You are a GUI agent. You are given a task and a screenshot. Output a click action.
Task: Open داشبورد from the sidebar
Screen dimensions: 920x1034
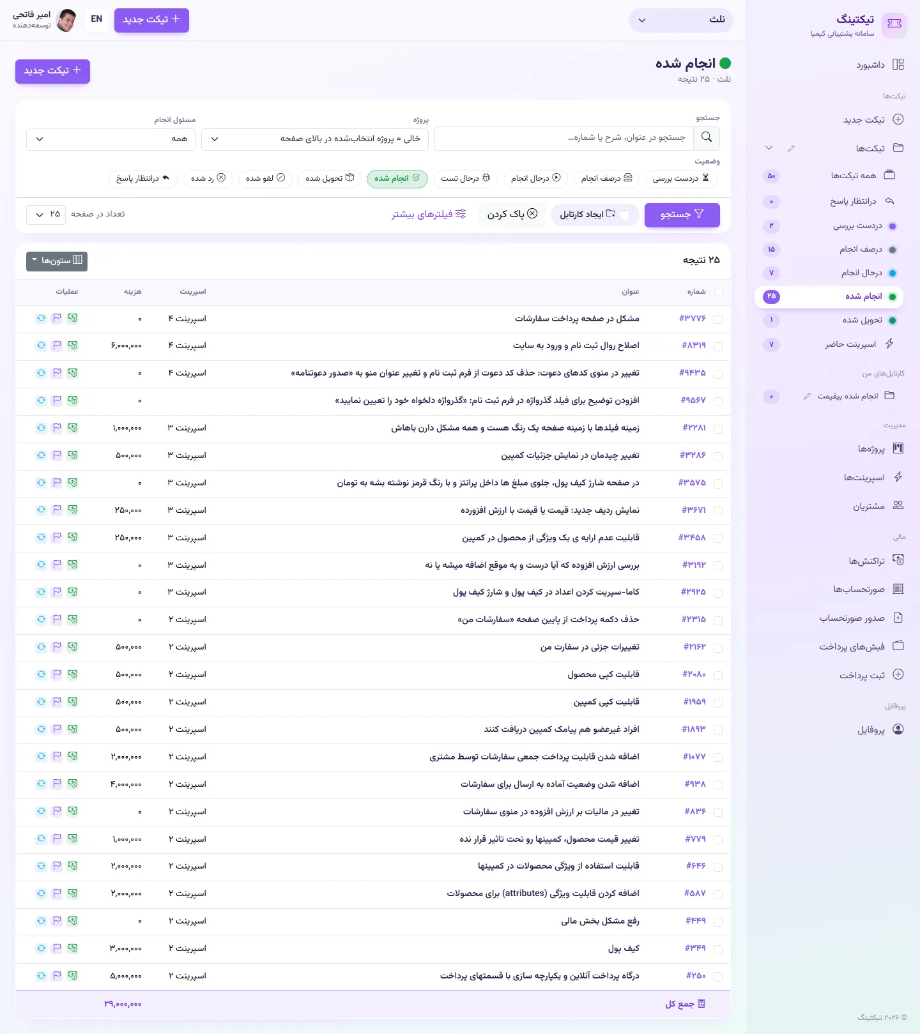(x=880, y=65)
